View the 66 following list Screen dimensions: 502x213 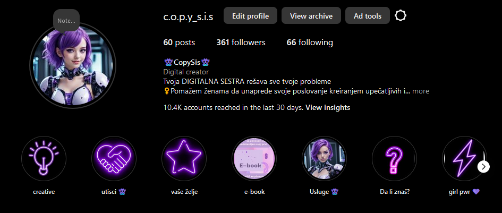click(310, 42)
